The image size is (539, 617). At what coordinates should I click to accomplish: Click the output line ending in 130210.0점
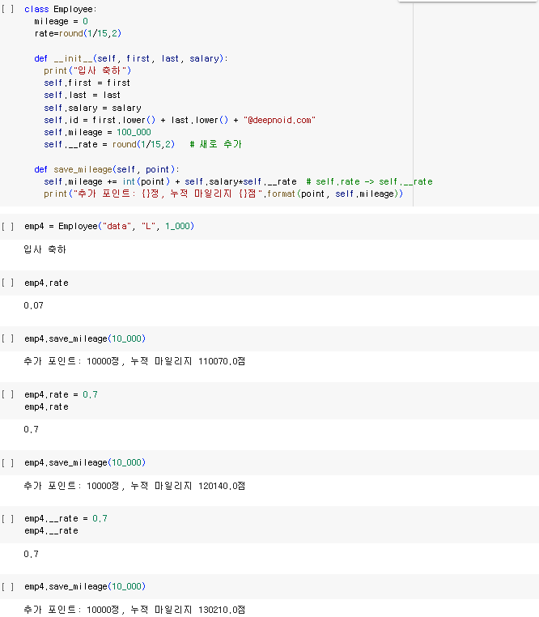click(134, 610)
